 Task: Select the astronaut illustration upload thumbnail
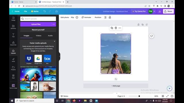coord(31,74)
